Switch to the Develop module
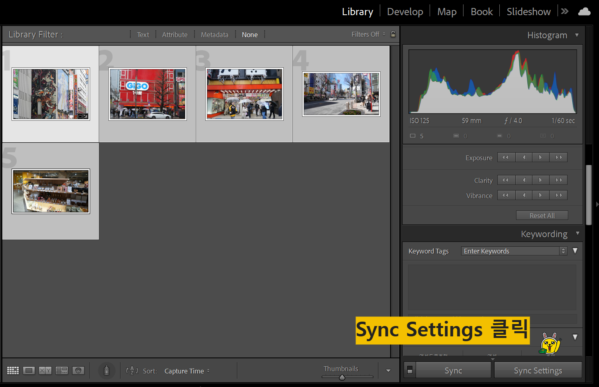The height and width of the screenshot is (387, 599). coord(405,12)
